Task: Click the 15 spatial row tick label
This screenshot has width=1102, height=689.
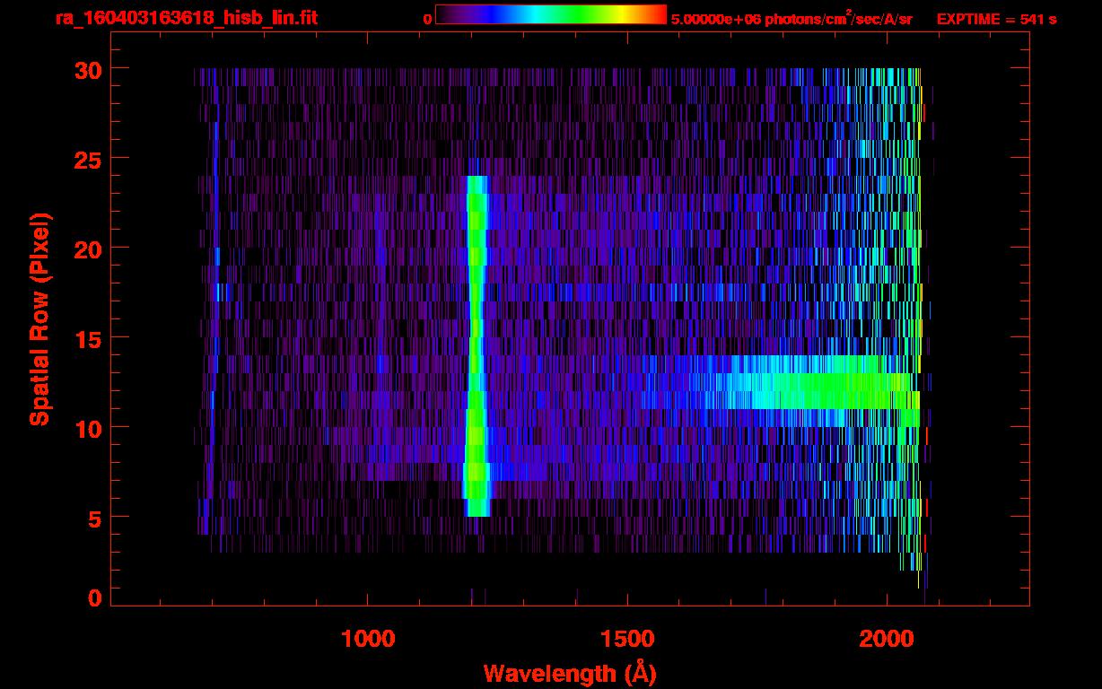Action: click(x=88, y=338)
